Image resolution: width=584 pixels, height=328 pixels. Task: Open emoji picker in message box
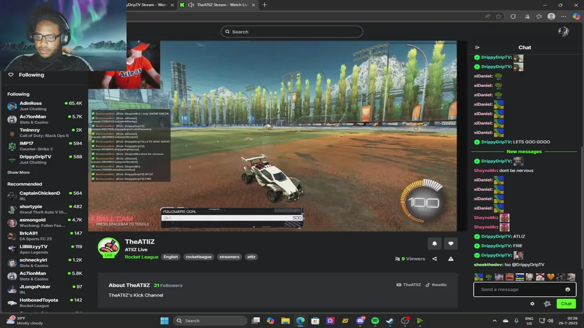tap(568, 289)
